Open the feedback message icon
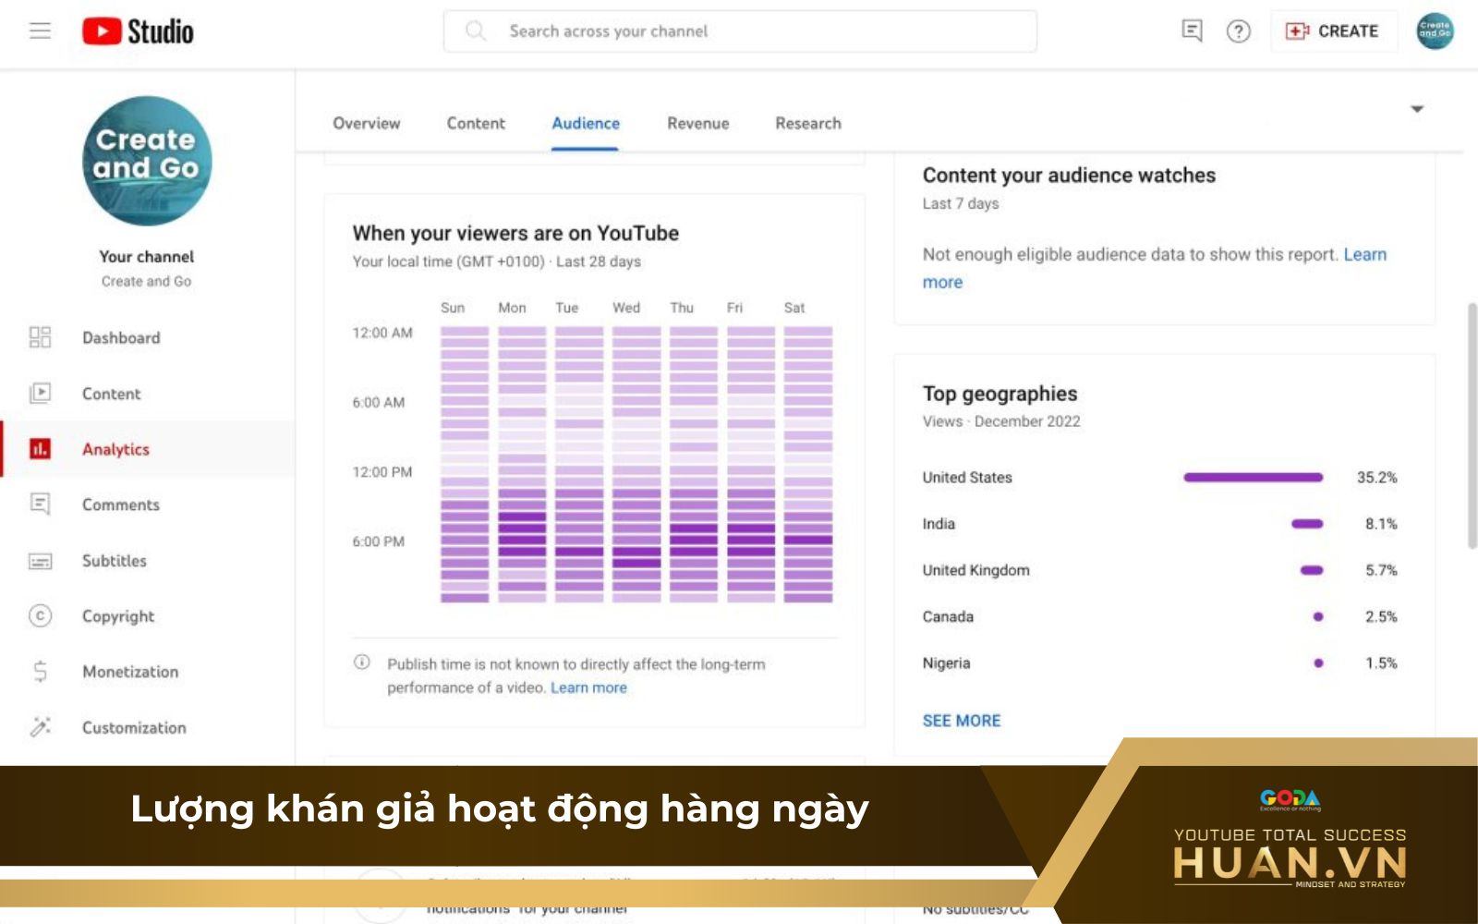The height and width of the screenshot is (924, 1478). [1192, 30]
